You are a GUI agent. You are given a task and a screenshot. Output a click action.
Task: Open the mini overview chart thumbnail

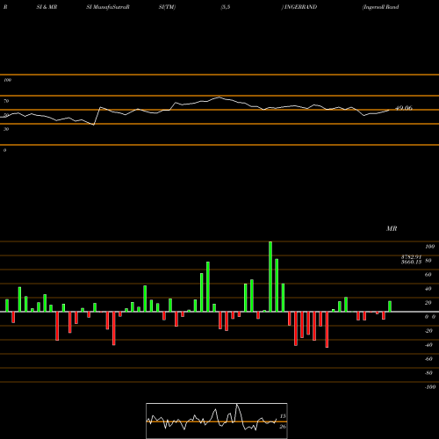[x=217, y=421]
